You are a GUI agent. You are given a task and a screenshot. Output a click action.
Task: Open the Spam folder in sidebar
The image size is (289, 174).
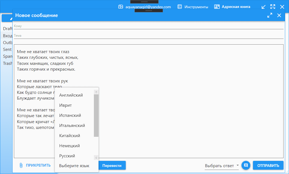tap(8, 56)
